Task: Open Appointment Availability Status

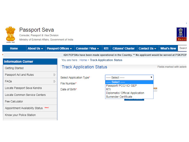Action: (30, 108)
